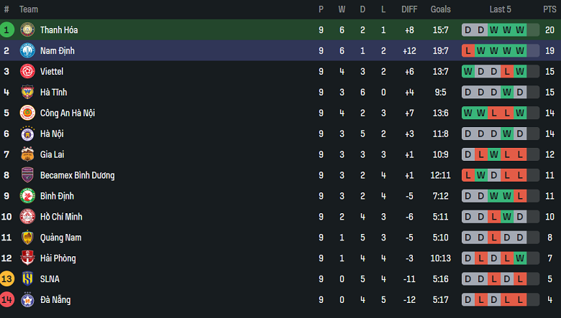Click the Đà Nẵng club badge

point(27,299)
